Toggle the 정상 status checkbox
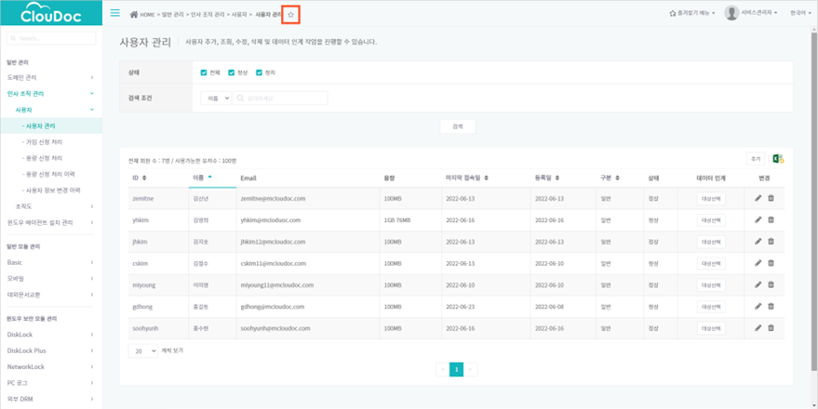Viewport: 818px width, 409px height. click(231, 73)
